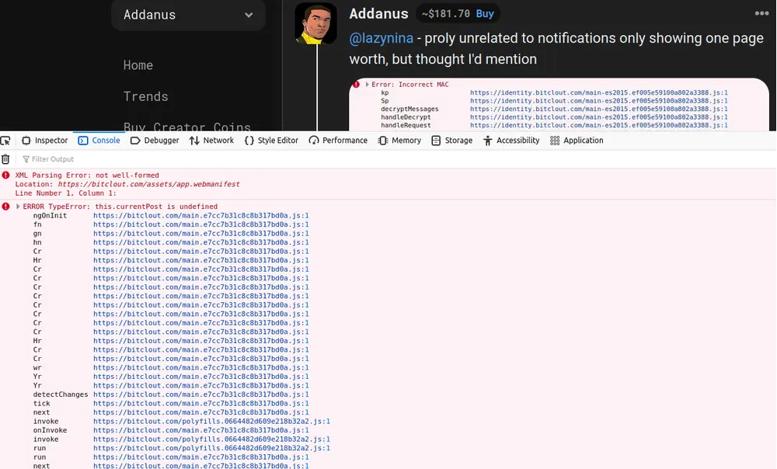Collapse the ERROR TypeError stack trace
This screenshot has width=777, height=469.
click(19, 207)
